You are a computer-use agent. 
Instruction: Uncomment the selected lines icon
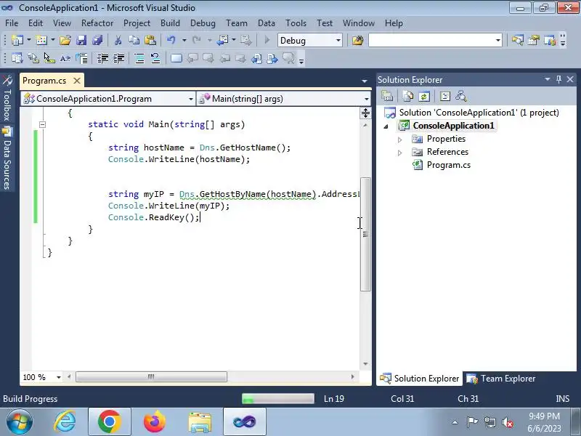tap(155, 58)
